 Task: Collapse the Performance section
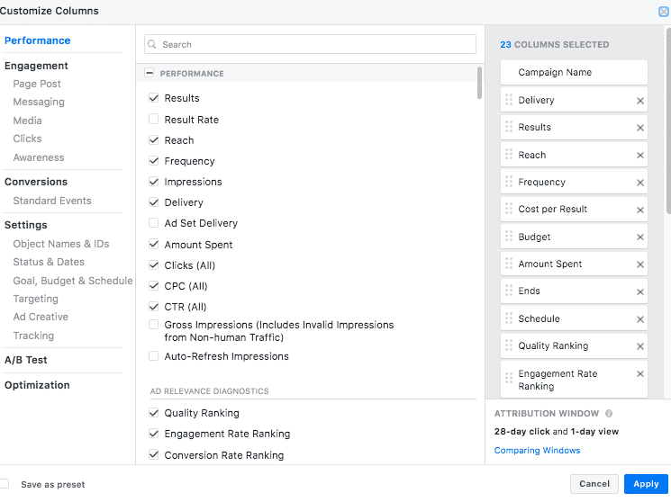point(150,74)
